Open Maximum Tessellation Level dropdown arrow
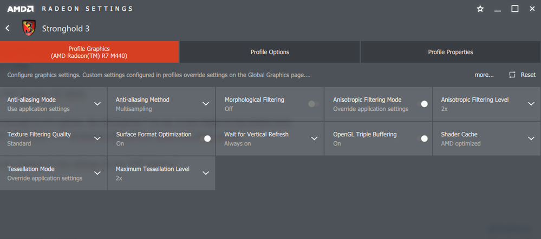 click(x=206, y=173)
